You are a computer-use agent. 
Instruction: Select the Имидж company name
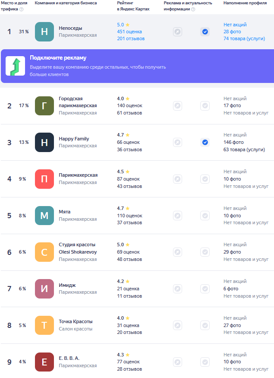click(67, 285)
